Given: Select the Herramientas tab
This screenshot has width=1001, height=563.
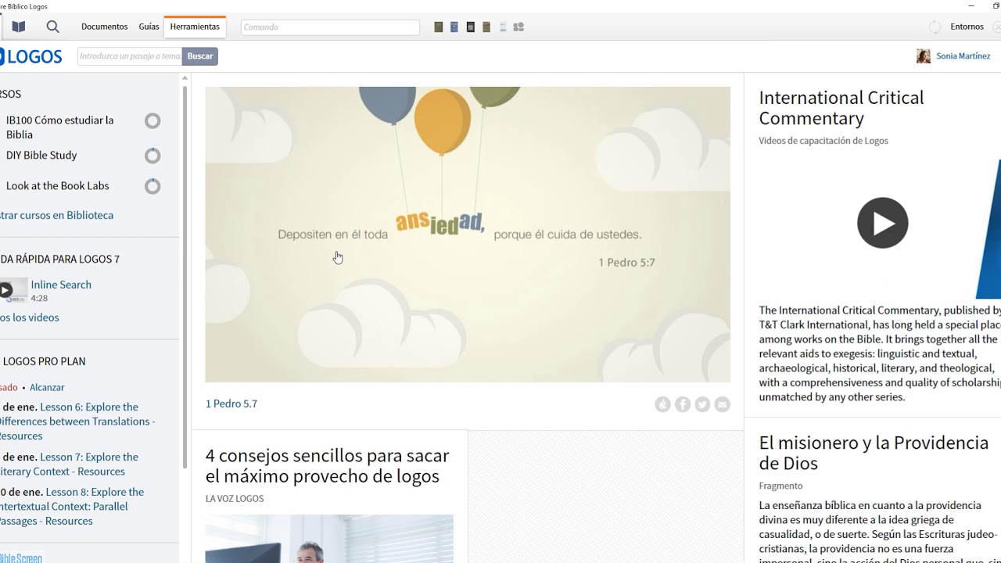Looking at the screenshot, I should tap(195, 27).
